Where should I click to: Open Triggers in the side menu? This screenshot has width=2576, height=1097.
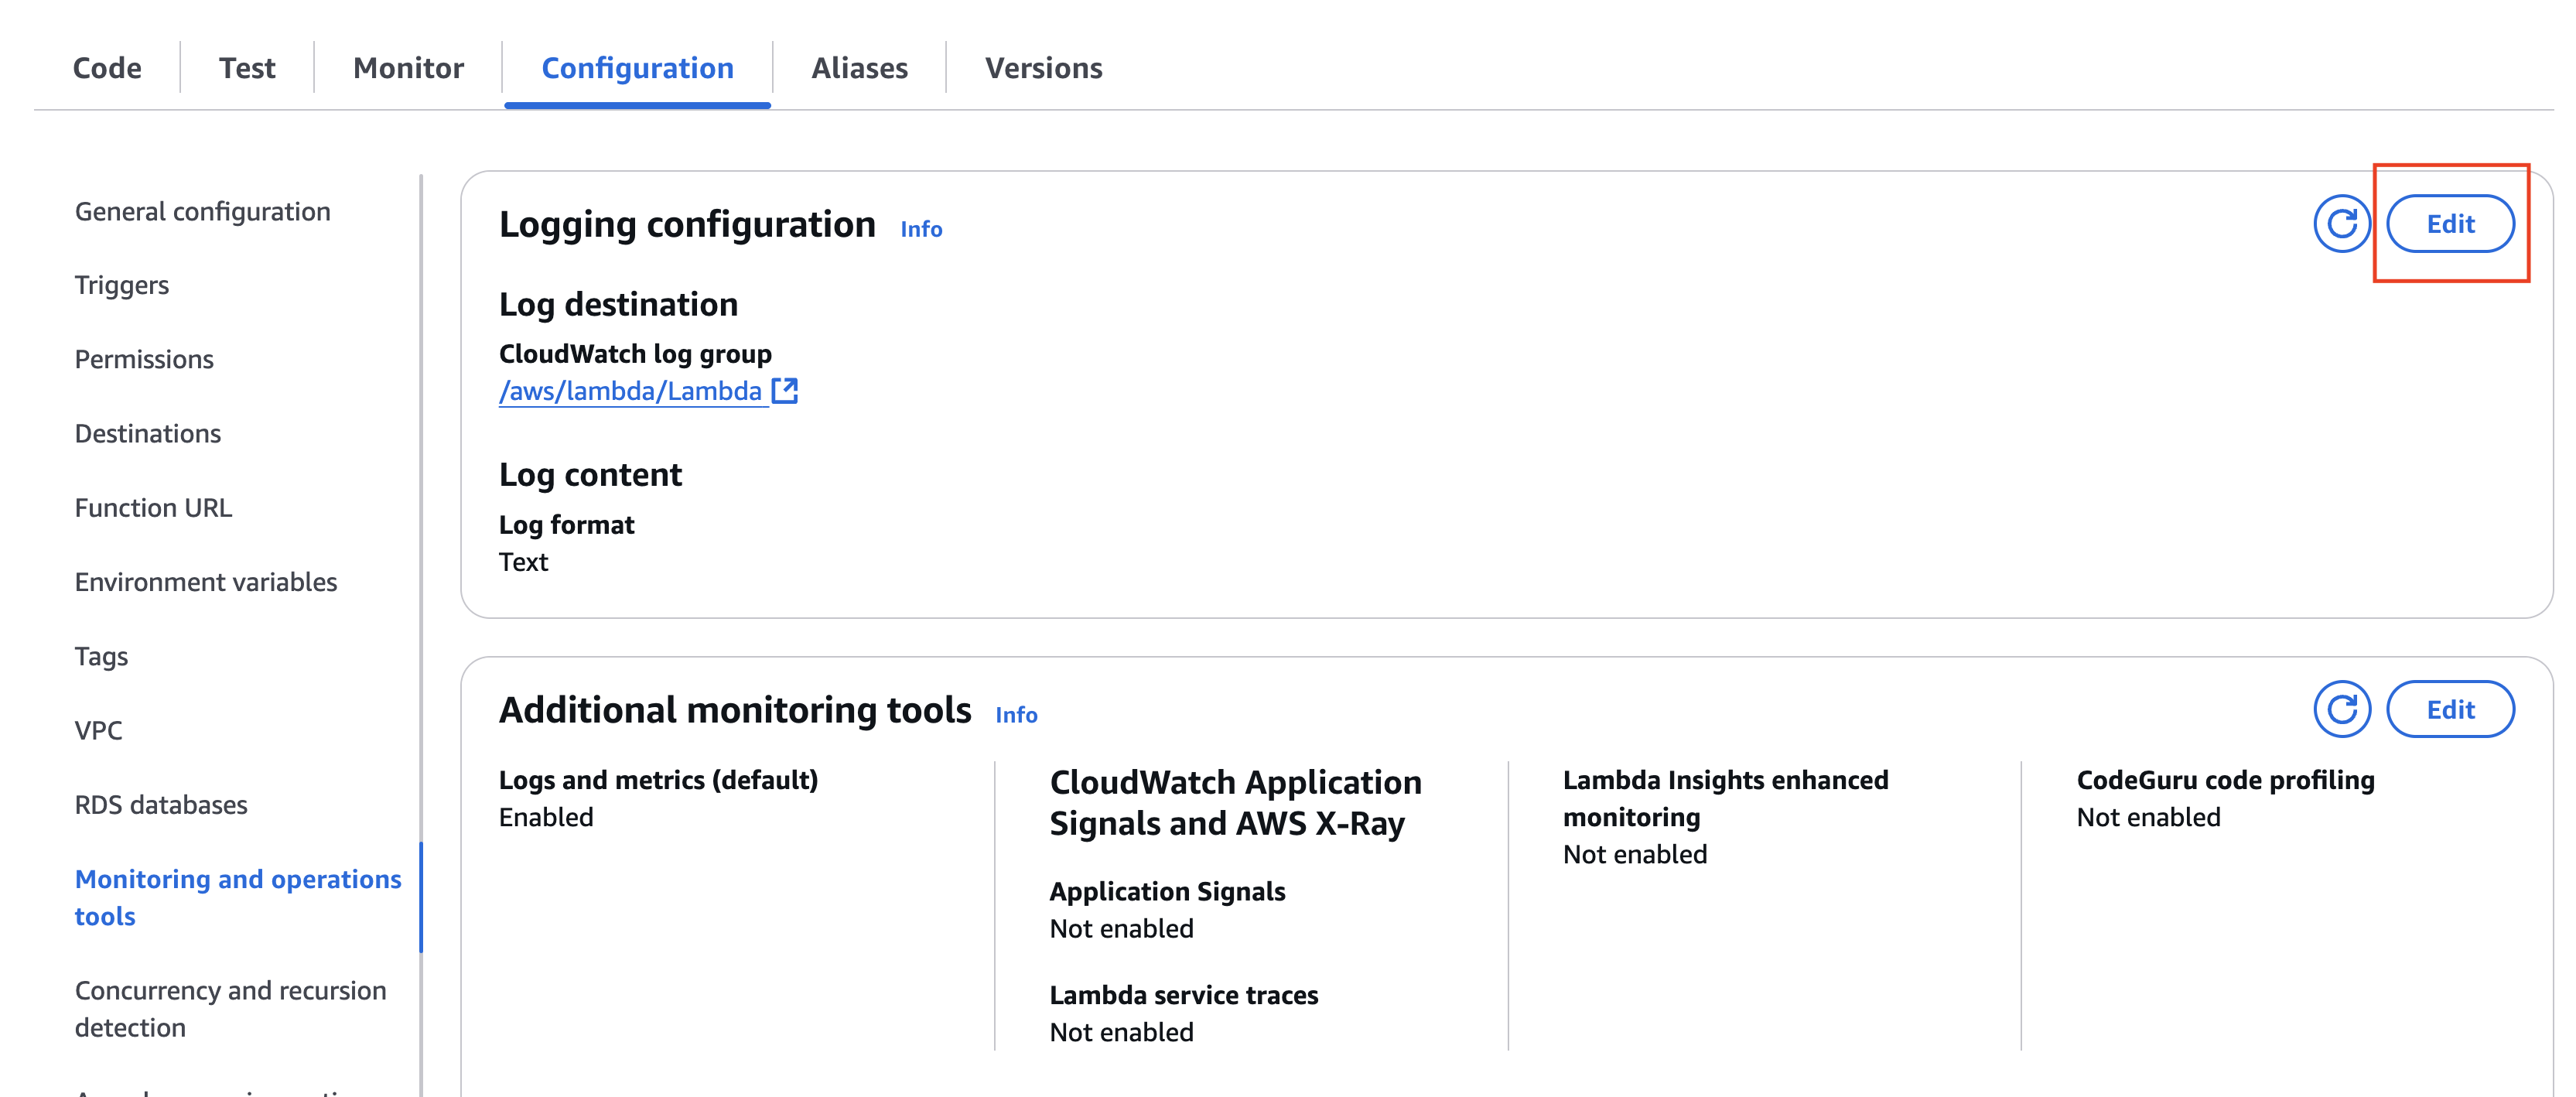coord(122,286)
